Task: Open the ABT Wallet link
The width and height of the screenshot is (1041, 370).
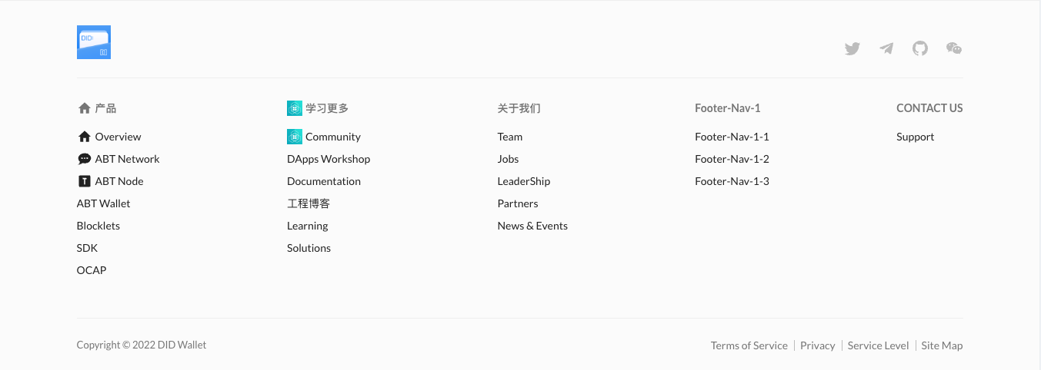Action: [104, 203]
